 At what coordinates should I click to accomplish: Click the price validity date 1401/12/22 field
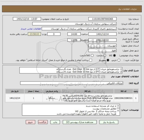coord(102,40)
